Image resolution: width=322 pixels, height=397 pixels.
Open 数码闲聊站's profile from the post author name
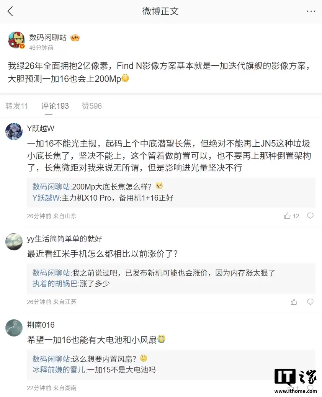(x=48, y=37)
